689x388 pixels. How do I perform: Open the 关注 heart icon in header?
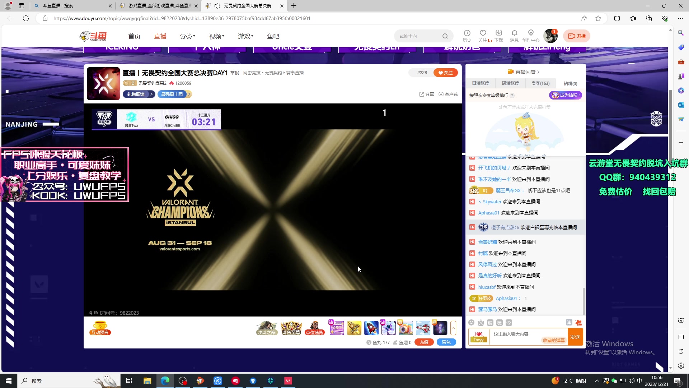tap(483, 36)
